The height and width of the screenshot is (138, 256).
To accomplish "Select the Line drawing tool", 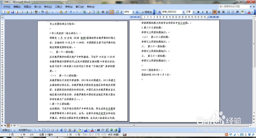I will pyautogui.click(x=35, y=130).
